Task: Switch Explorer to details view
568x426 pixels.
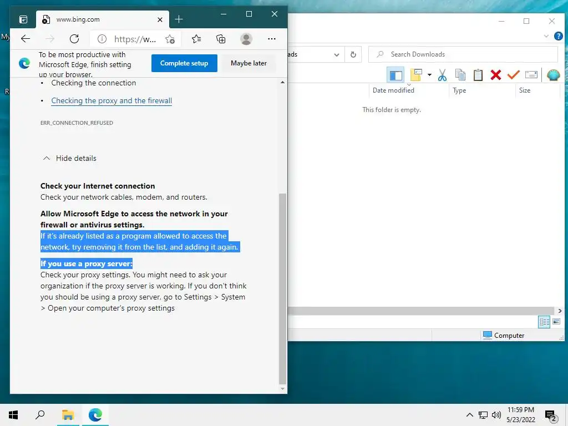Action: [x=544, y=322]
